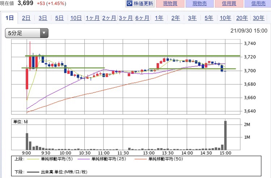Switch to the 2ヶ月 chart period
Image resolution: width=271 pixels, height=178 pixels.
click(x=109, y=18)
